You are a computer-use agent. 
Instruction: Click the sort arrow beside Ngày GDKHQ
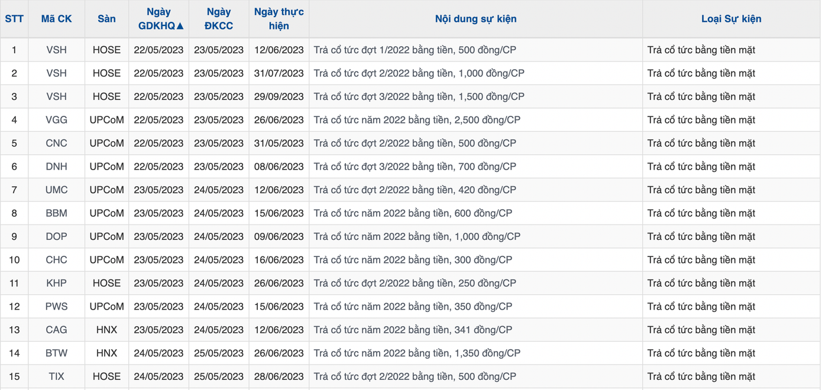click(x=180, y=26)
